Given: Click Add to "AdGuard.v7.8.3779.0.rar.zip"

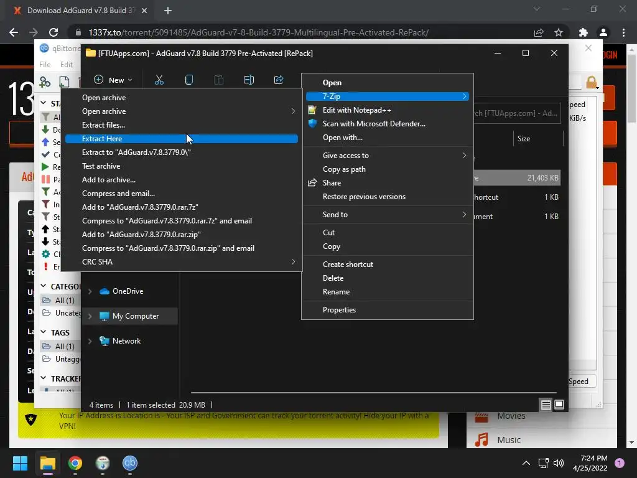Looking at the screenshot, I should click(141, 235).
